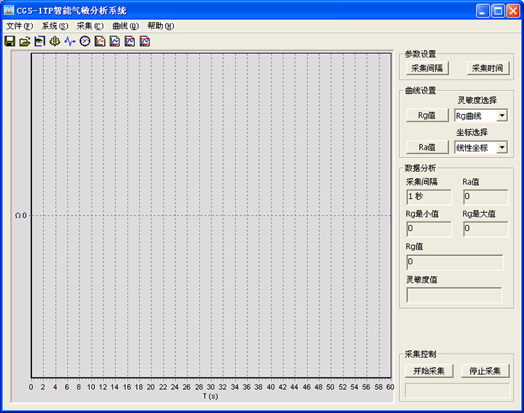Expand the 坐标选择 线性坐标 dropdown
Image resolution: width=524 pixels, height=413 pixels.
(x=502, y=147)
